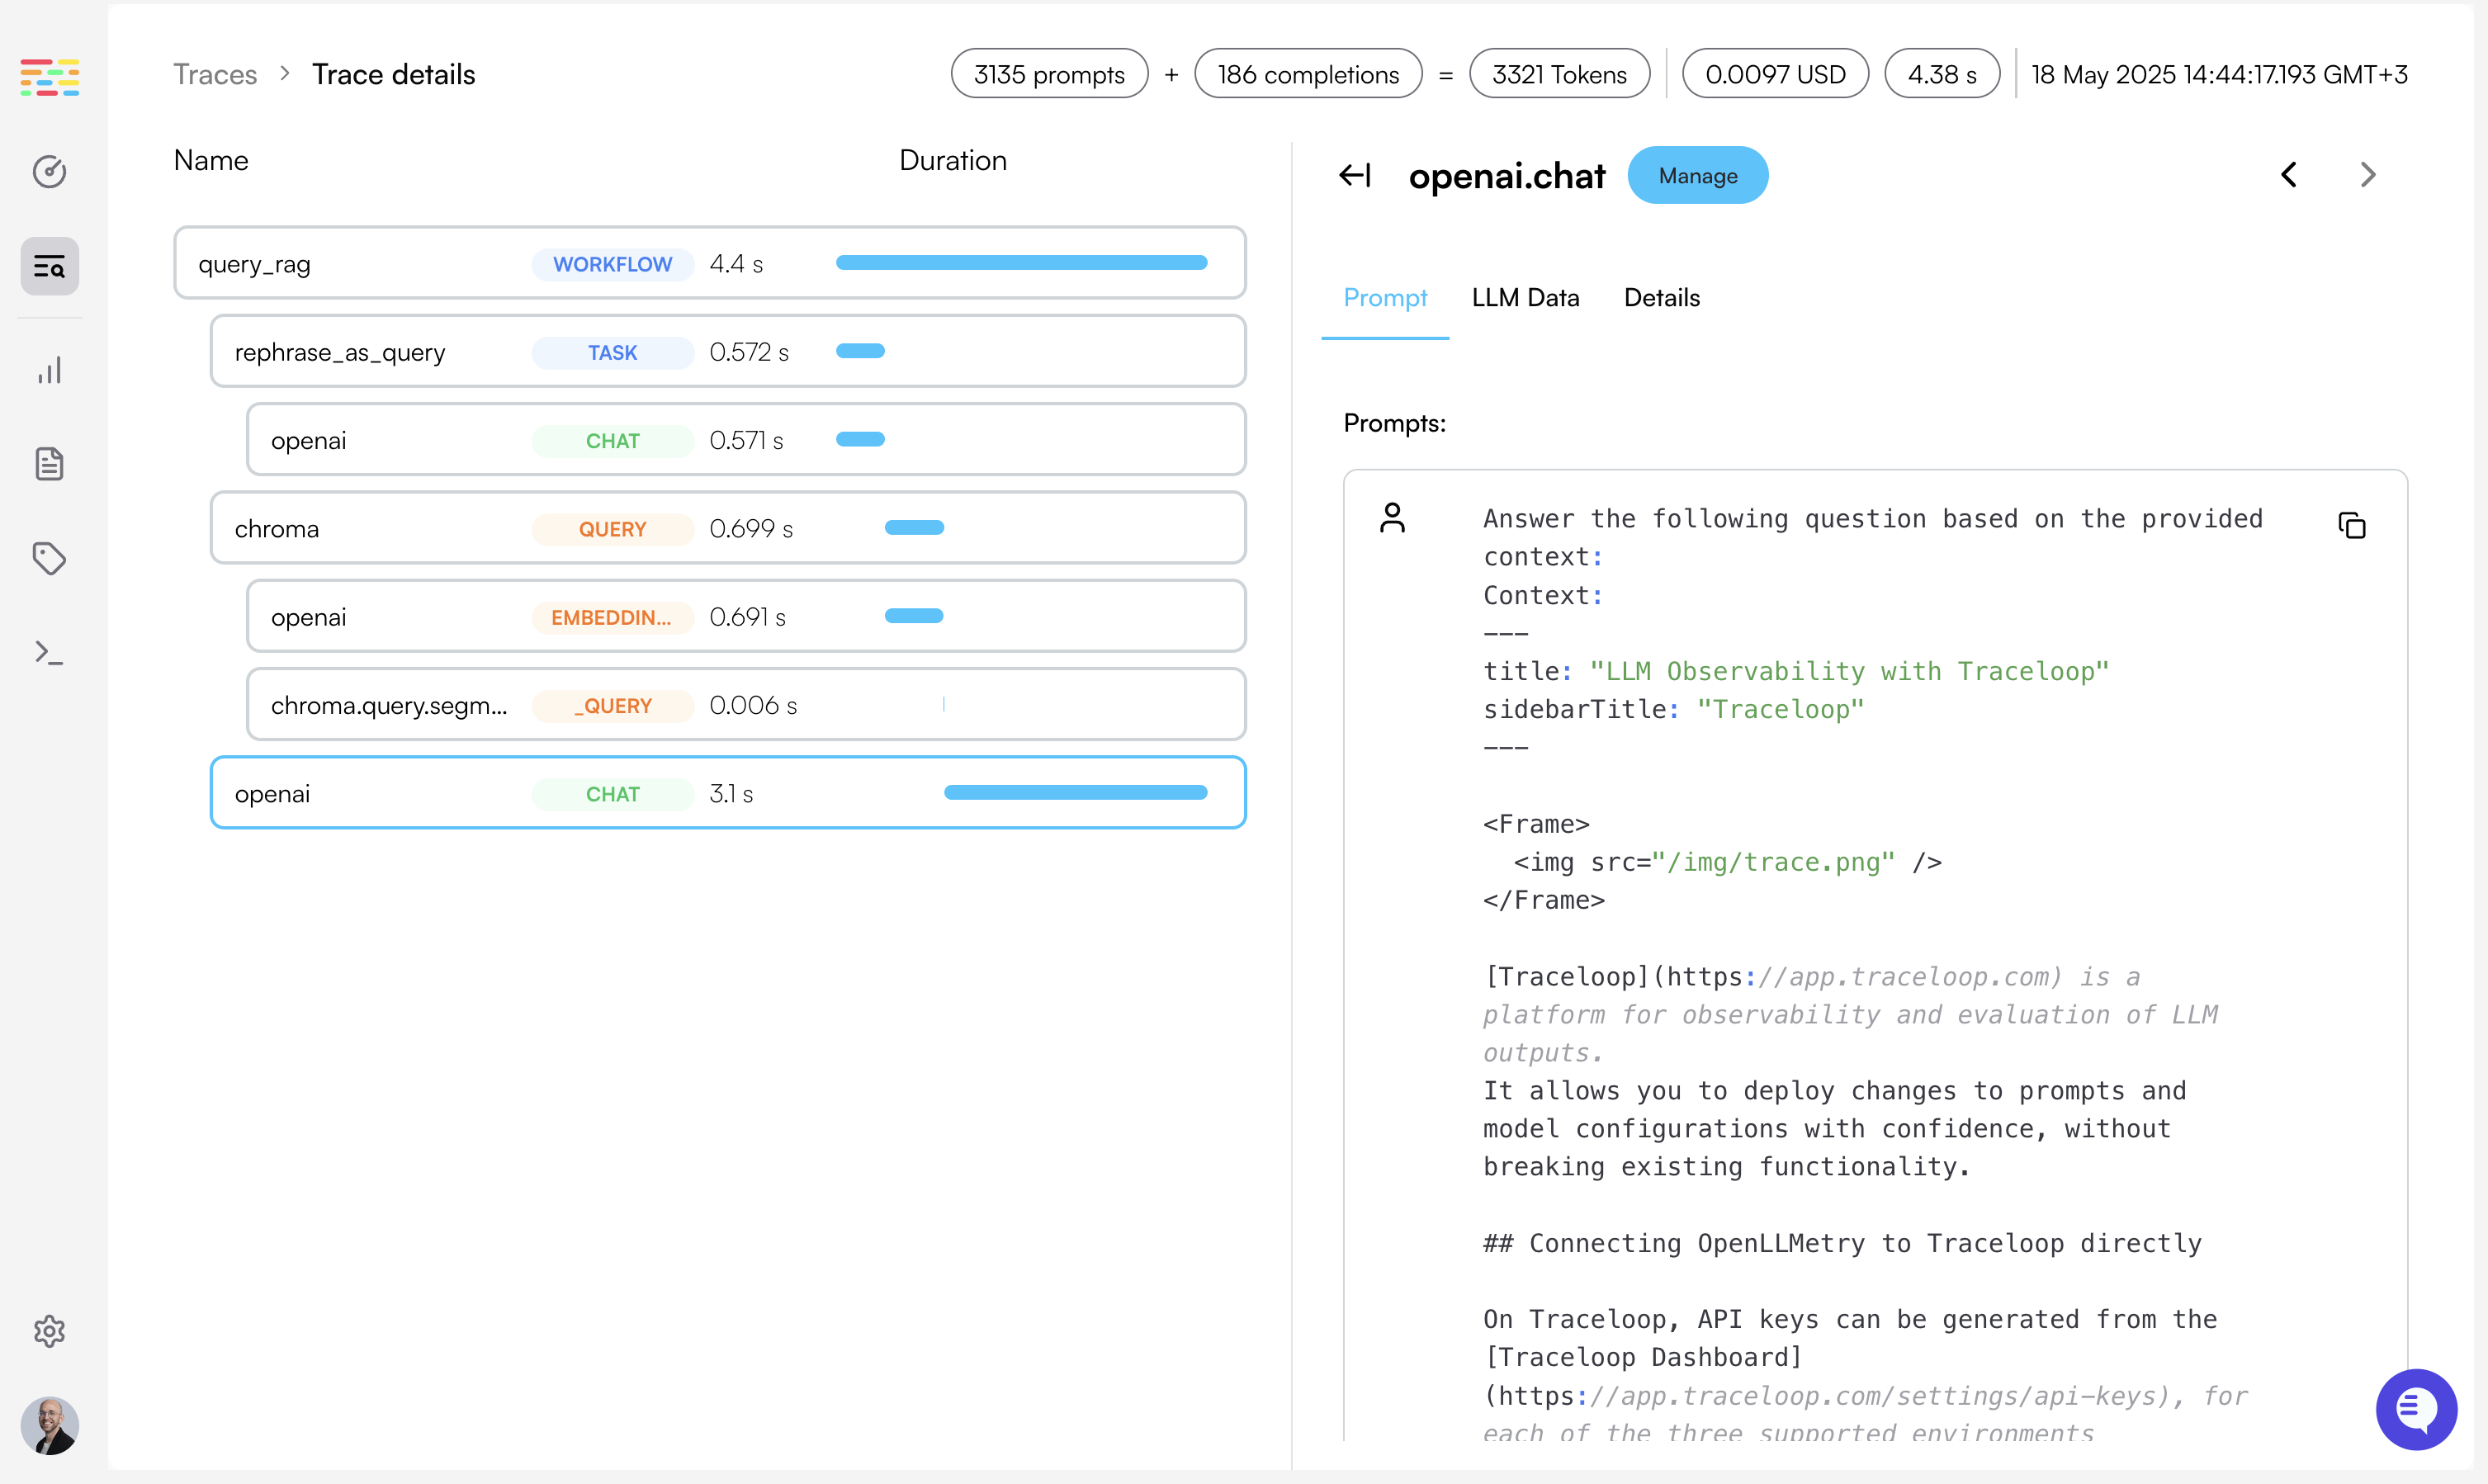The image size is (2488, 1484).
Task: Click the chroma QUERY duration bar
Action: tap(914, 528)
